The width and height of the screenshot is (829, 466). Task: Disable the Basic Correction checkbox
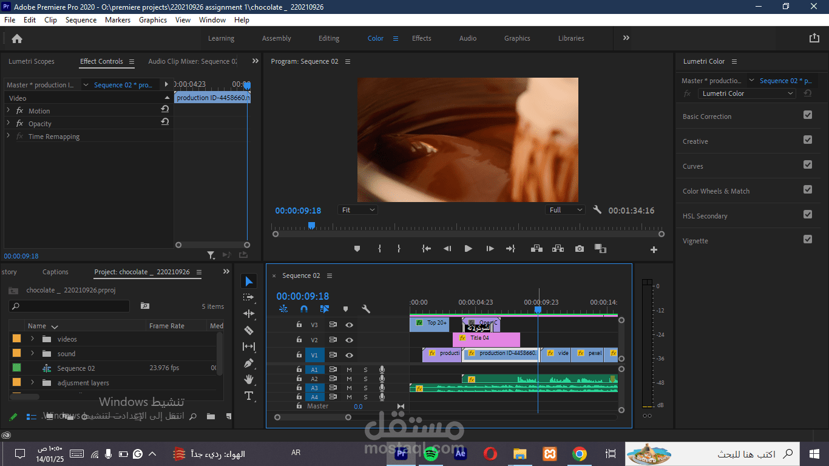808,115
